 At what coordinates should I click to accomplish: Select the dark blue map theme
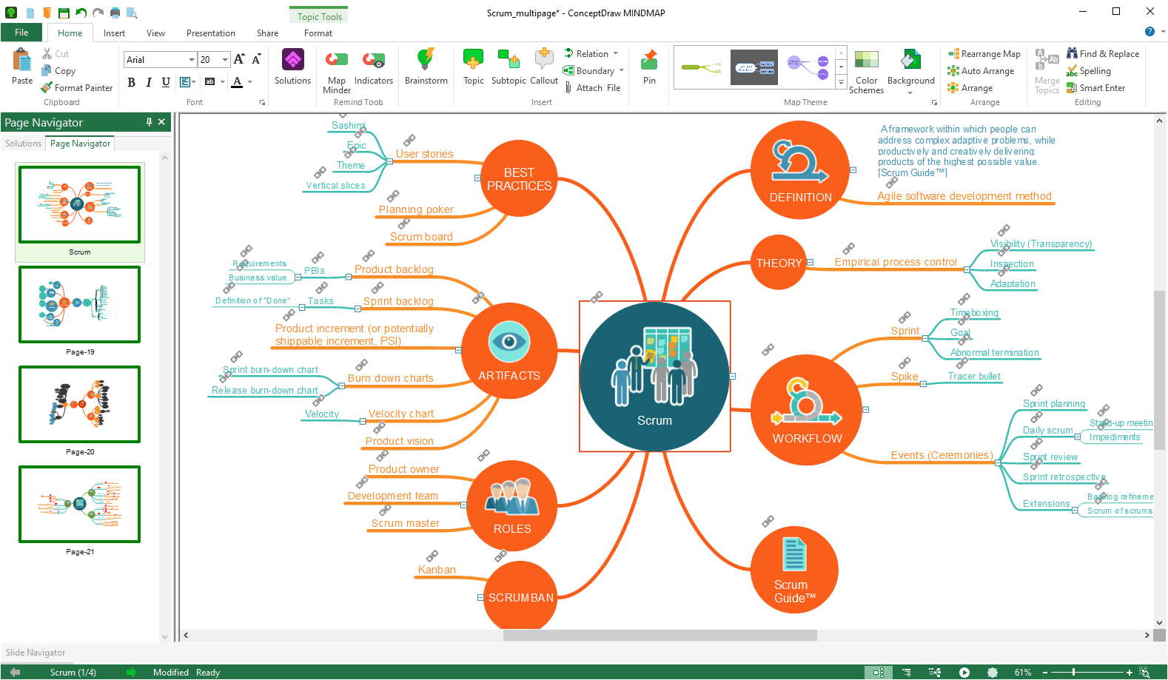754,67
